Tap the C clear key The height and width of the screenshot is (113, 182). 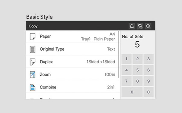coord(148,92)
